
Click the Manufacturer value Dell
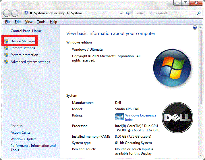point(118,103)
